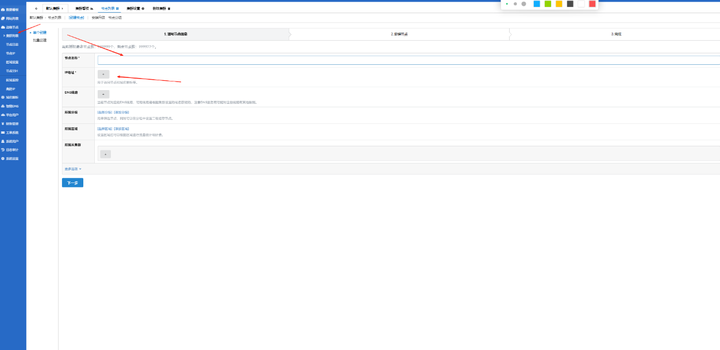The height and width of the screenshot is (350, 720).
Task: Select the yellow color swatch
Action: coord(559,3)
